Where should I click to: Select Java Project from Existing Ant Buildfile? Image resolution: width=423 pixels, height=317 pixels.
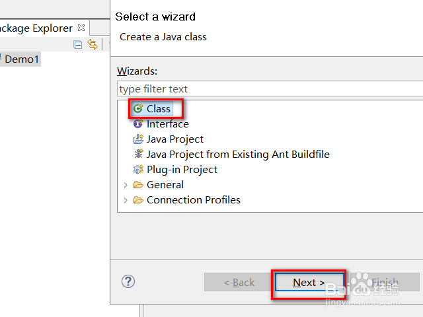click(238, 155)
